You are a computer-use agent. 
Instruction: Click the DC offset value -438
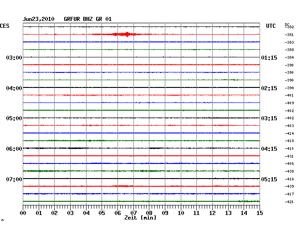point(289,171)
